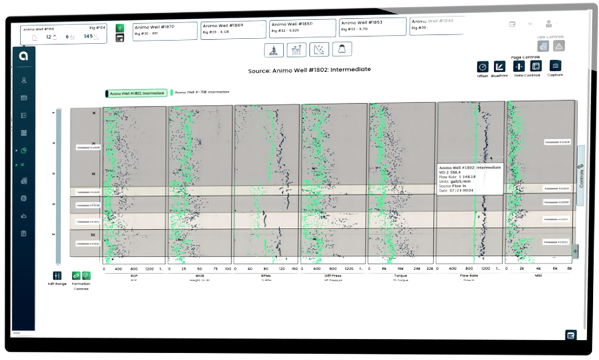
Task: Click the vertical depth range slider
Action: click(59, 186)
